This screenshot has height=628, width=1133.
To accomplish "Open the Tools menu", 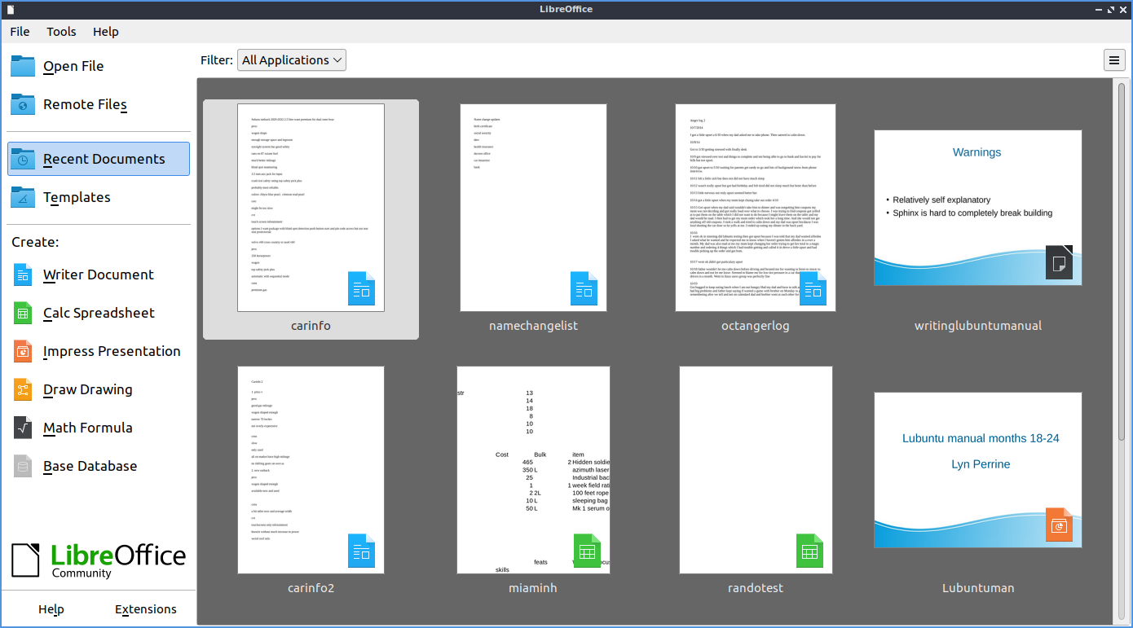I will coord(61,32).
